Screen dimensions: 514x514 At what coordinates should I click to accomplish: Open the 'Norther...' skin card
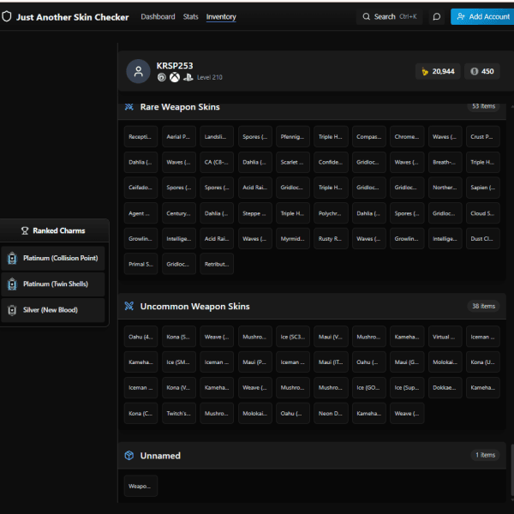(445, 188)
